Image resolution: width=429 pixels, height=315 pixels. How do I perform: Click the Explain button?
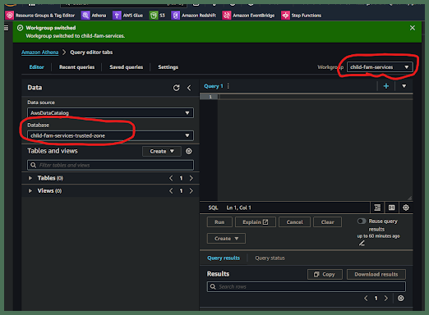coord(256,222)
